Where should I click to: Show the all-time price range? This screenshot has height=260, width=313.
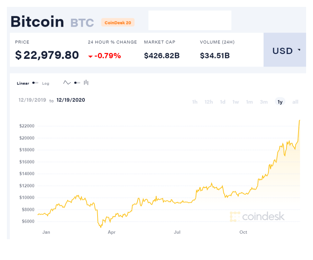click(295, 102)
